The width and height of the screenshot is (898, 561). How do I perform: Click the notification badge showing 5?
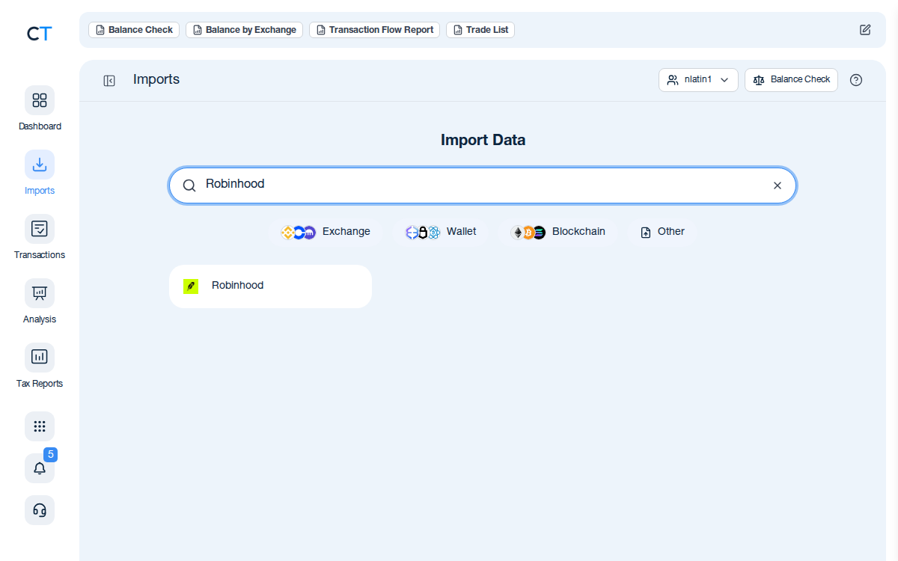pyautogui.click(x=50, y=455)
